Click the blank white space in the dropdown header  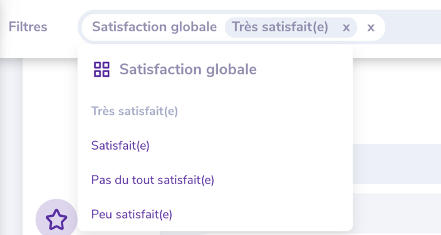tap(304, 70)
